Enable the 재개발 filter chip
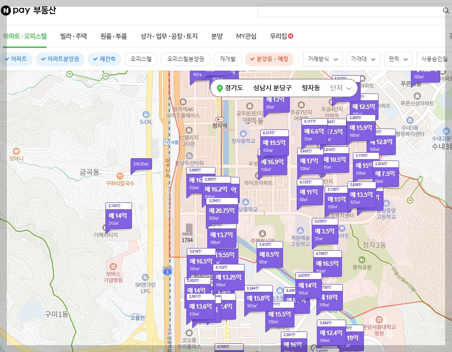Image resolution: width=452 pixels, height=352 pixels. 228,59
